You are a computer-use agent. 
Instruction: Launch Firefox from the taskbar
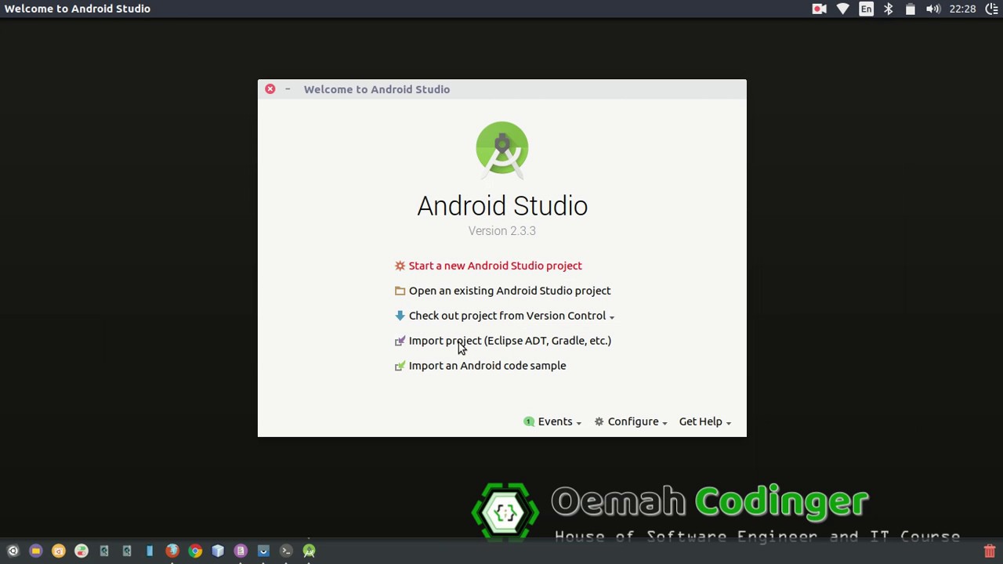point(172,551)
